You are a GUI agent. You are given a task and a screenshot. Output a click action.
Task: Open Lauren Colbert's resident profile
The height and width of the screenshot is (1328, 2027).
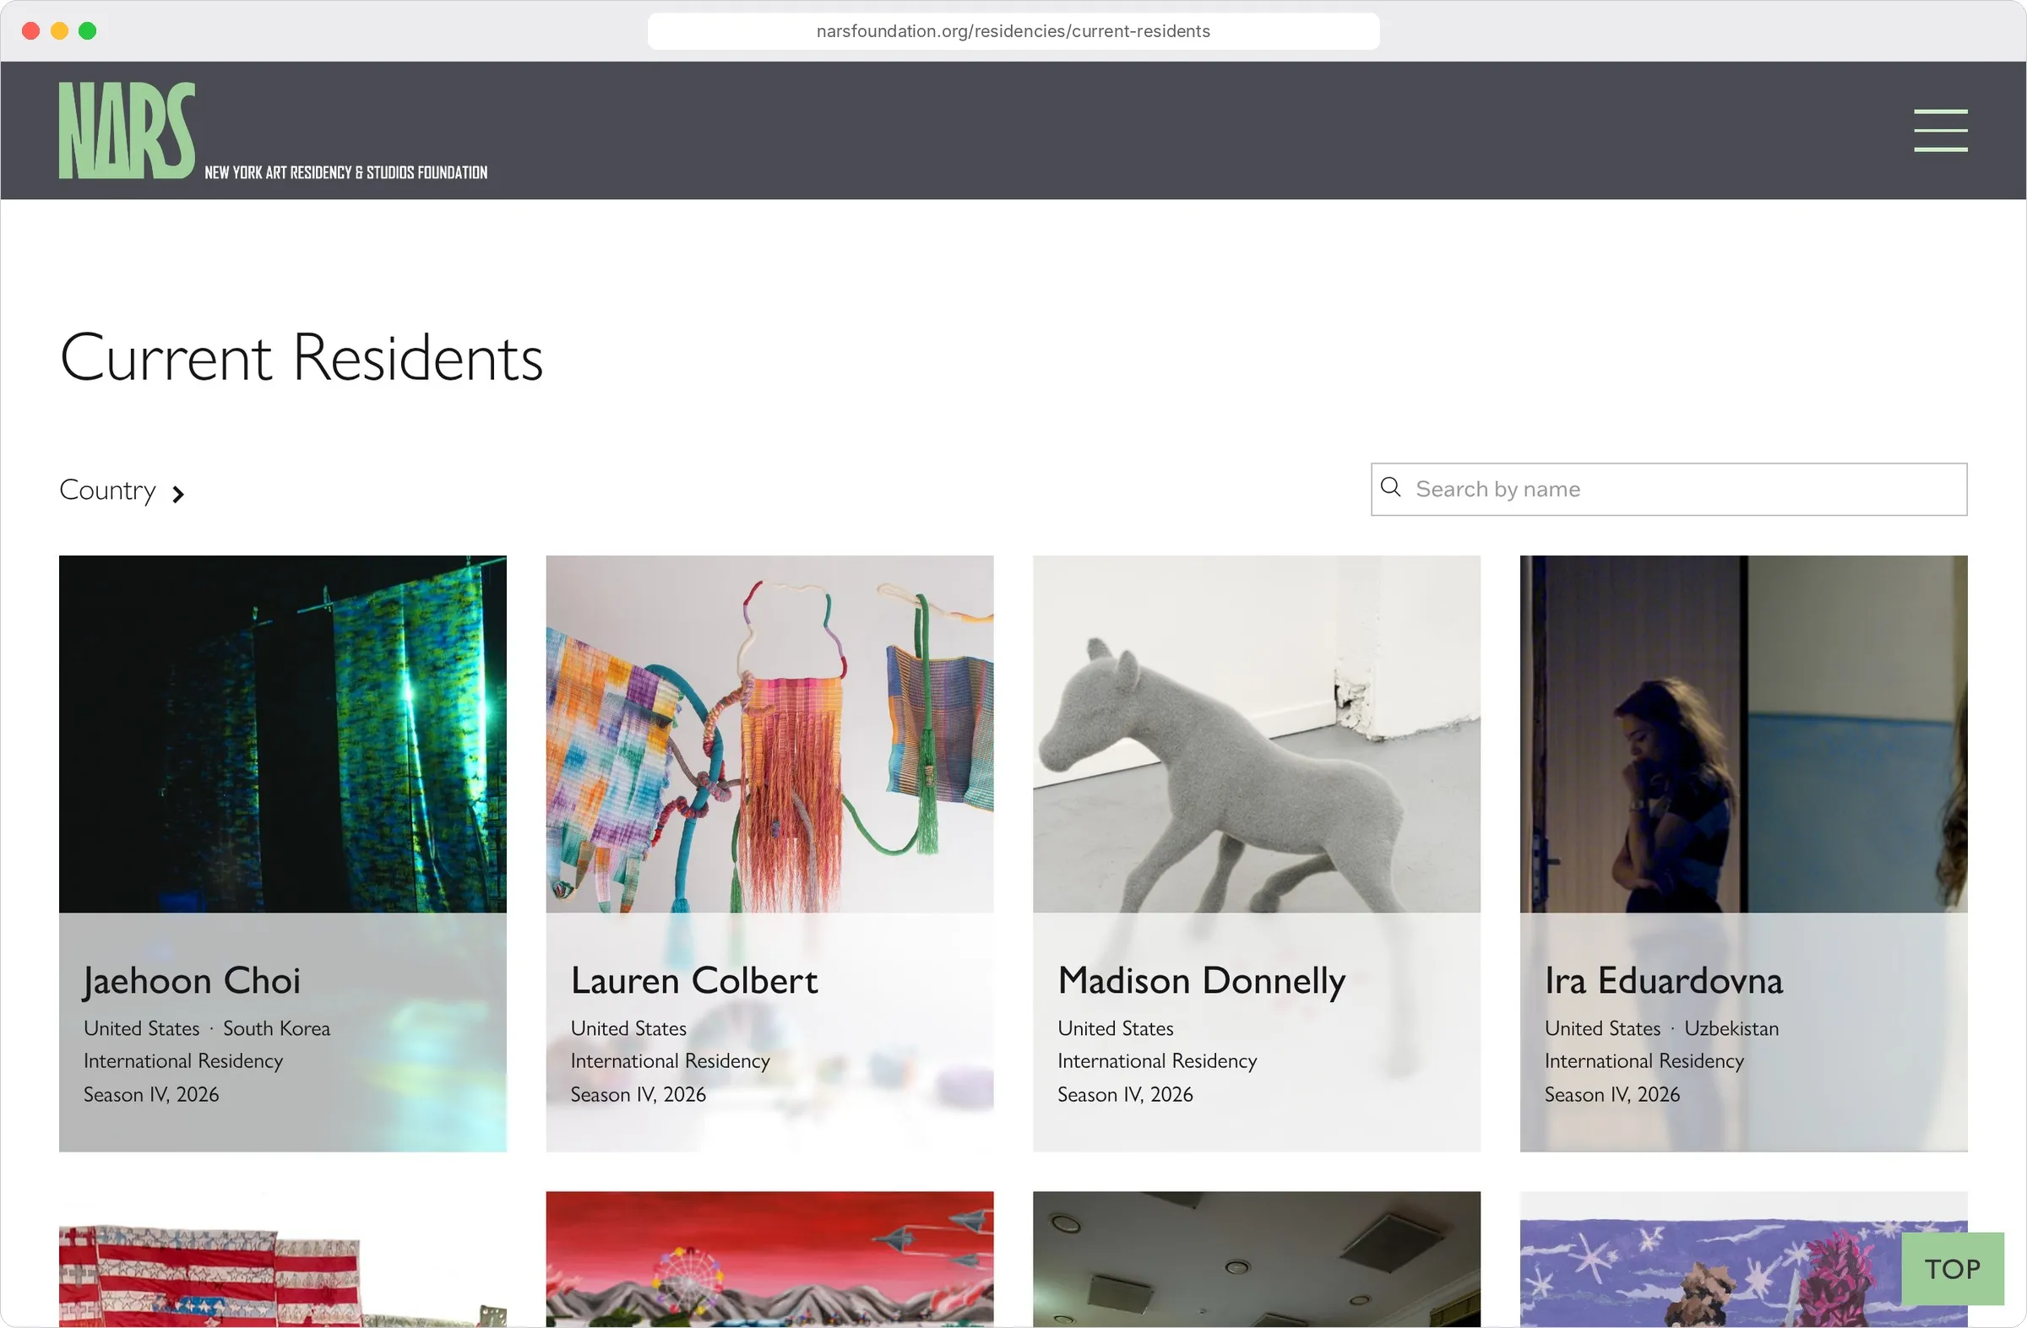tap(694, 981)
